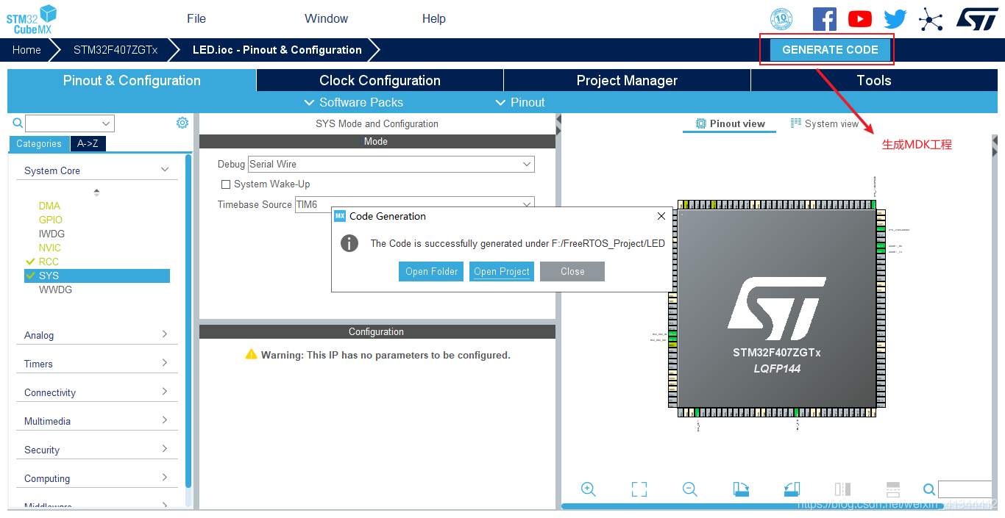The width and height of the screenshot is (1005, 518).
Task: Click the ST community network icon
Action: (x=931, y=19)
